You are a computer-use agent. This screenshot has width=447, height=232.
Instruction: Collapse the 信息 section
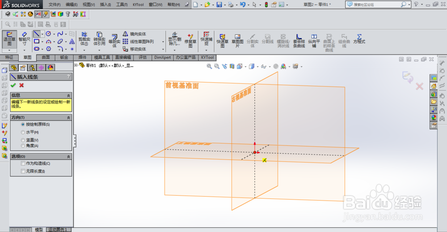tap(68, 95)
